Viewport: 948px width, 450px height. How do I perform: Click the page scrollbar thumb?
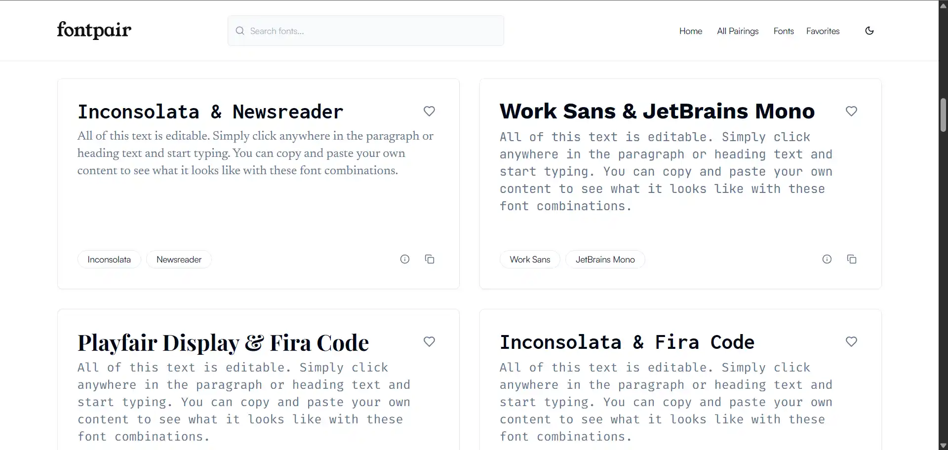[x=943, y=115]
